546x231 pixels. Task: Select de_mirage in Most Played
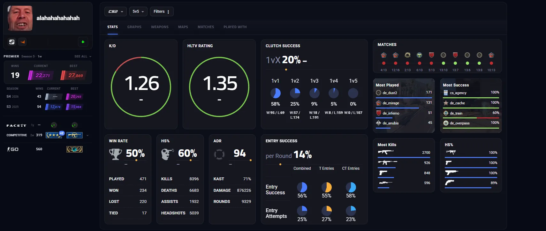(x=404, y=104)
